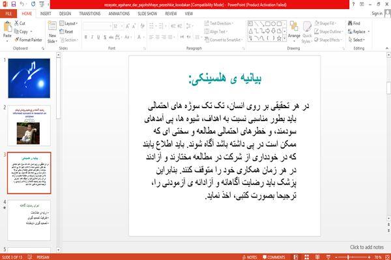Reset the slide layout

coord(66,31)
